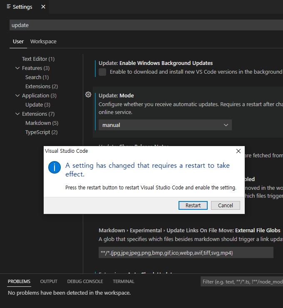Select Update (3) in settings tree
This screenshot has width=283, height=308.
coord(38,105)
